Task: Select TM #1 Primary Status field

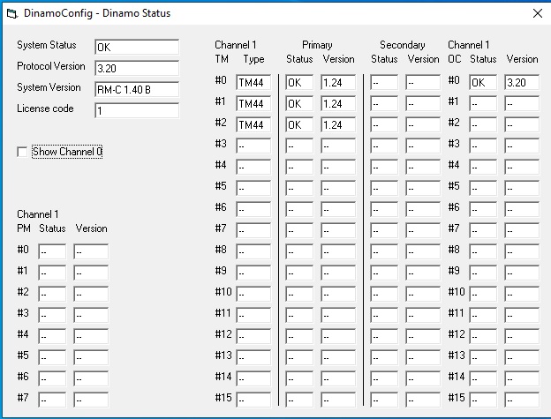Action: (x=301, y=104)
